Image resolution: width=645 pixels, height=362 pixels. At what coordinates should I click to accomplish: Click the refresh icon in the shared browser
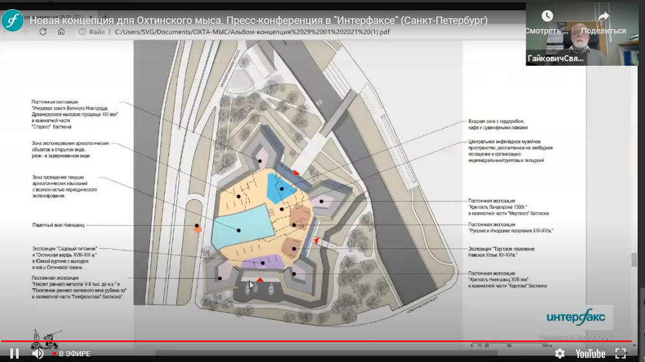pyautogui.click(x=43, y=31)
